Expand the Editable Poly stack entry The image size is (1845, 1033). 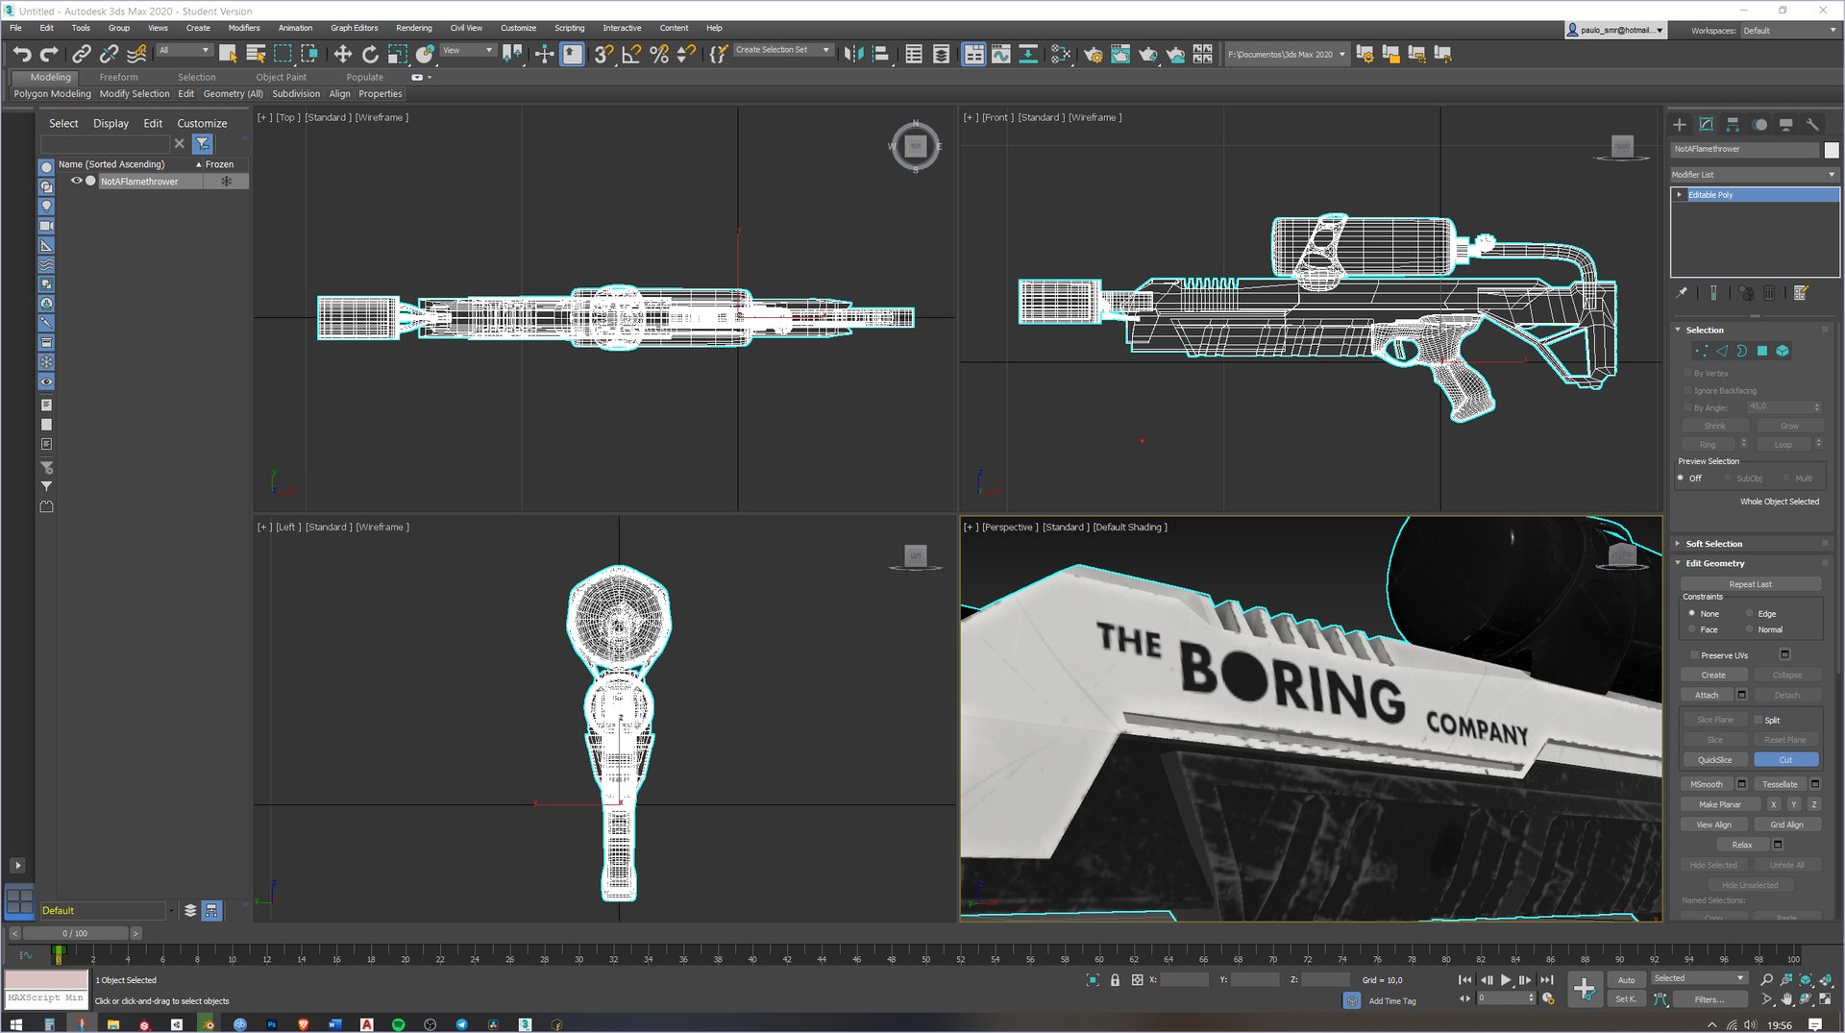1679,194
